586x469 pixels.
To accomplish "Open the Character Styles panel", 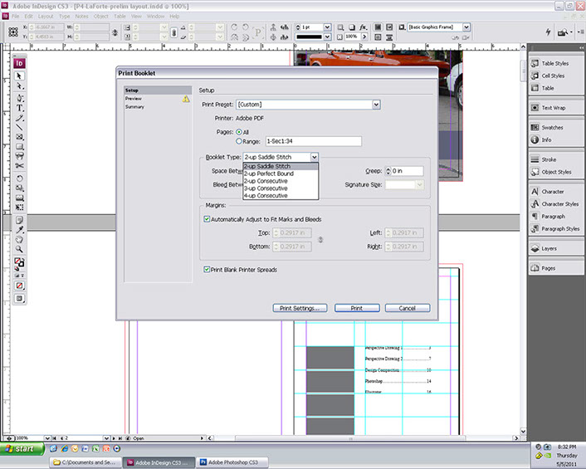I will [555, 204].
